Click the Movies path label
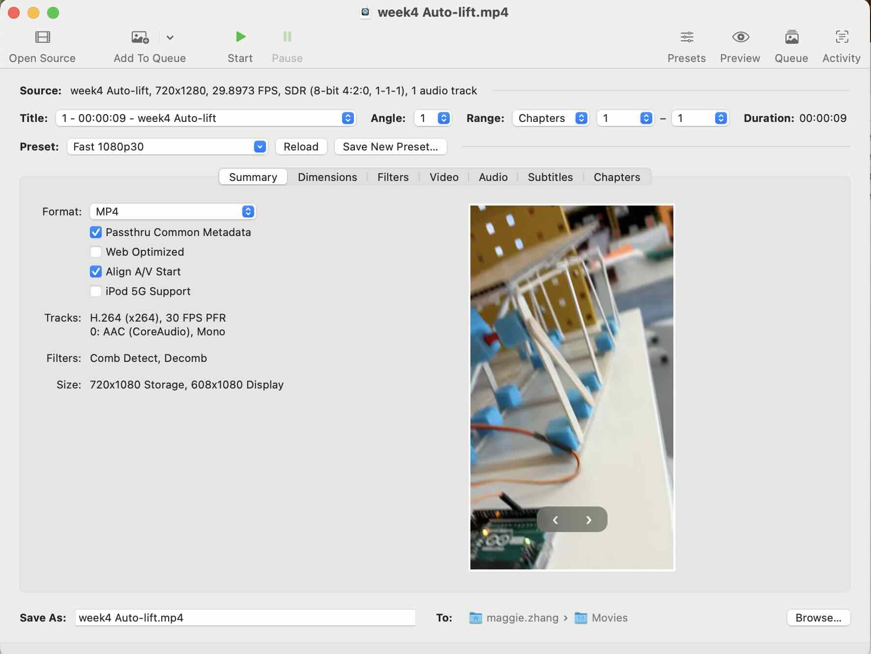 (610, 618)
